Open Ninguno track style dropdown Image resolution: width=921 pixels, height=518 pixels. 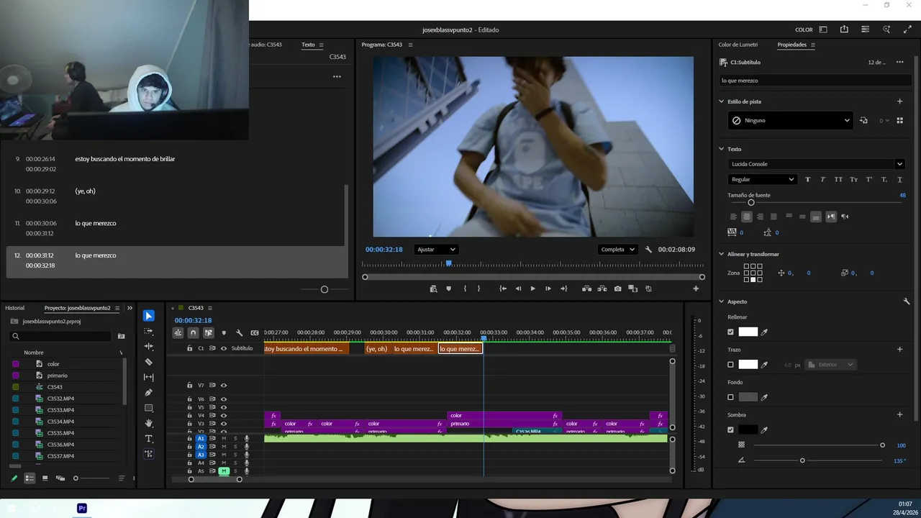pos(790,120)
